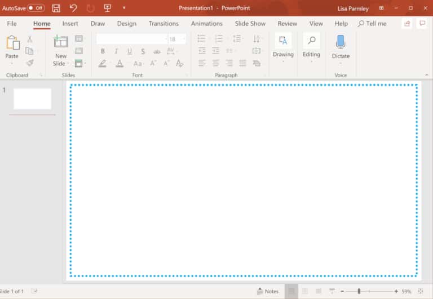Open the Editing dropdown
The image size is (433, 299).
[x=311, y=47]
